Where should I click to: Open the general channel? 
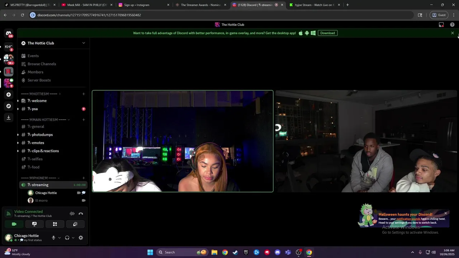53,126
